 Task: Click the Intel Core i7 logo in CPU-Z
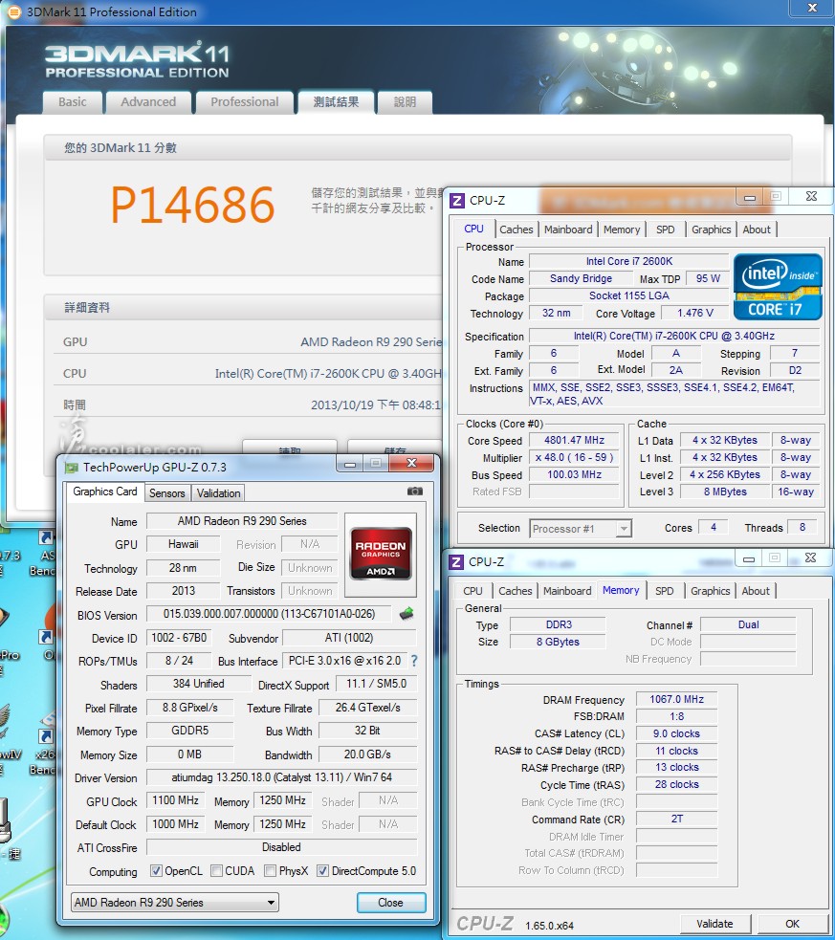[778, 287]
